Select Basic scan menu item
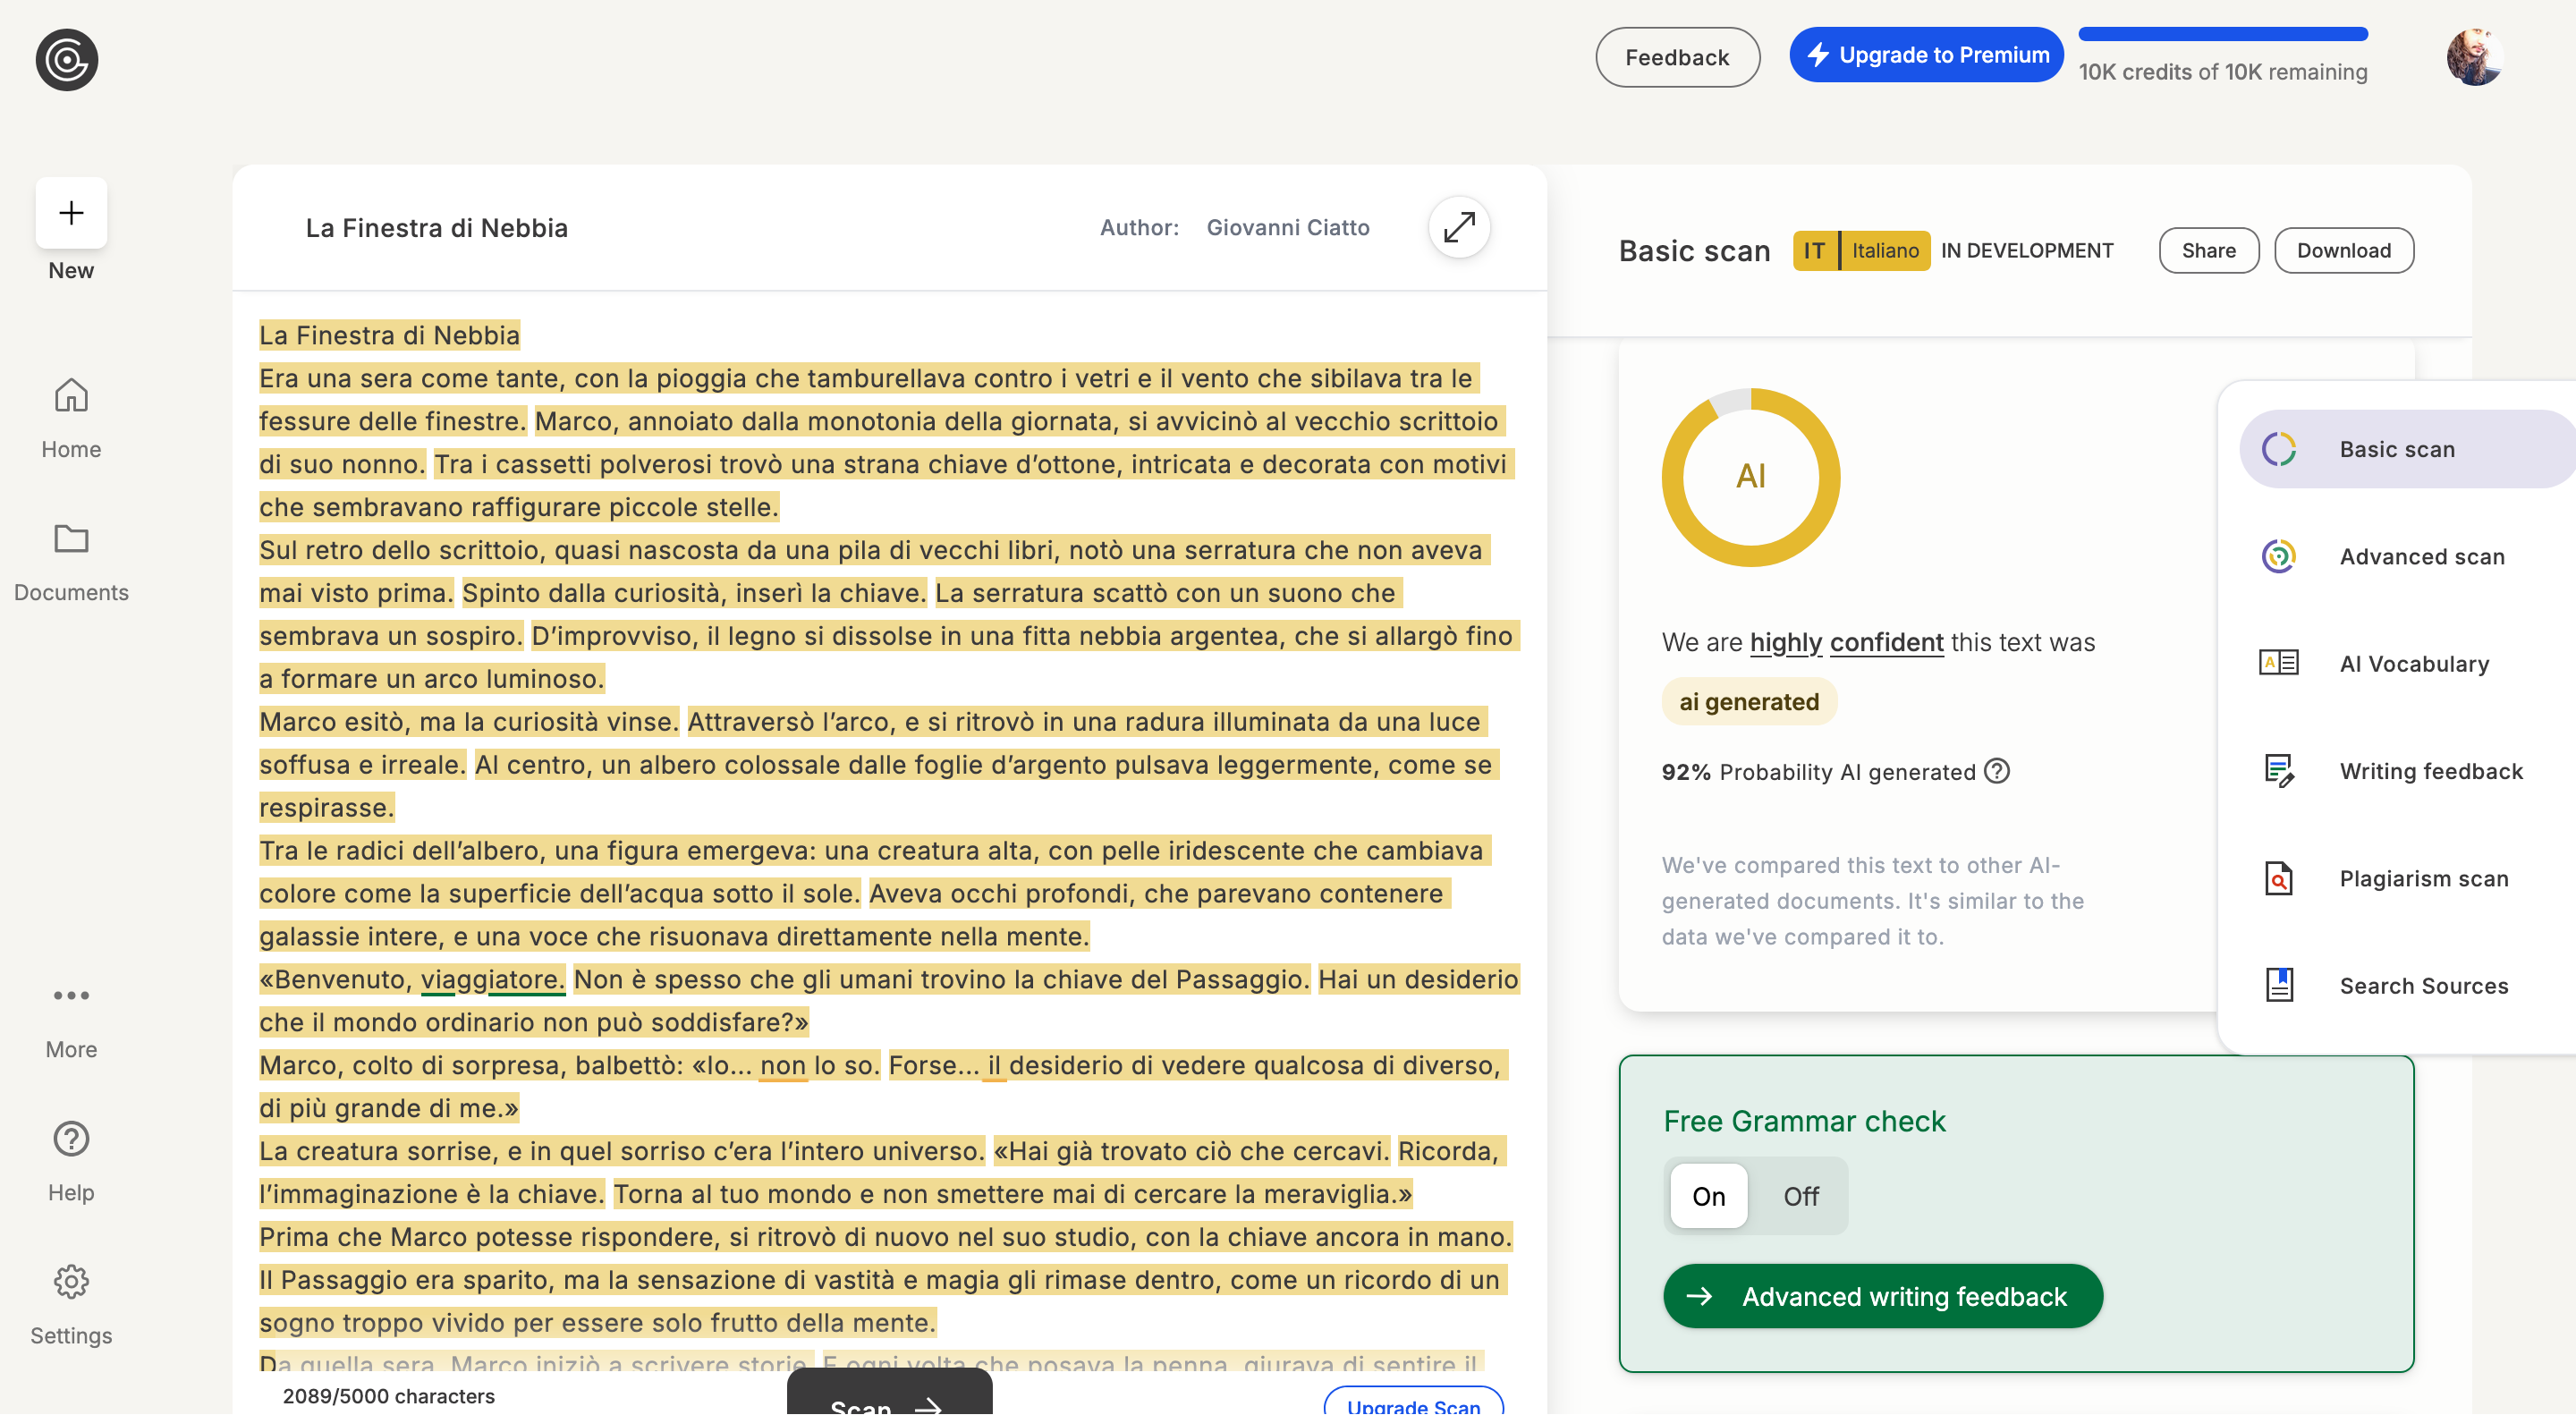Screen dimensions: 2576x1415 coord(2407,449)
